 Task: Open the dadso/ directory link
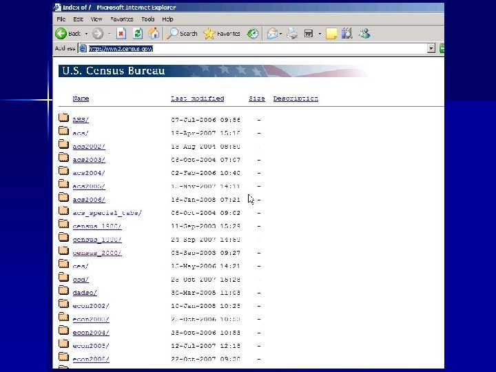85,293
